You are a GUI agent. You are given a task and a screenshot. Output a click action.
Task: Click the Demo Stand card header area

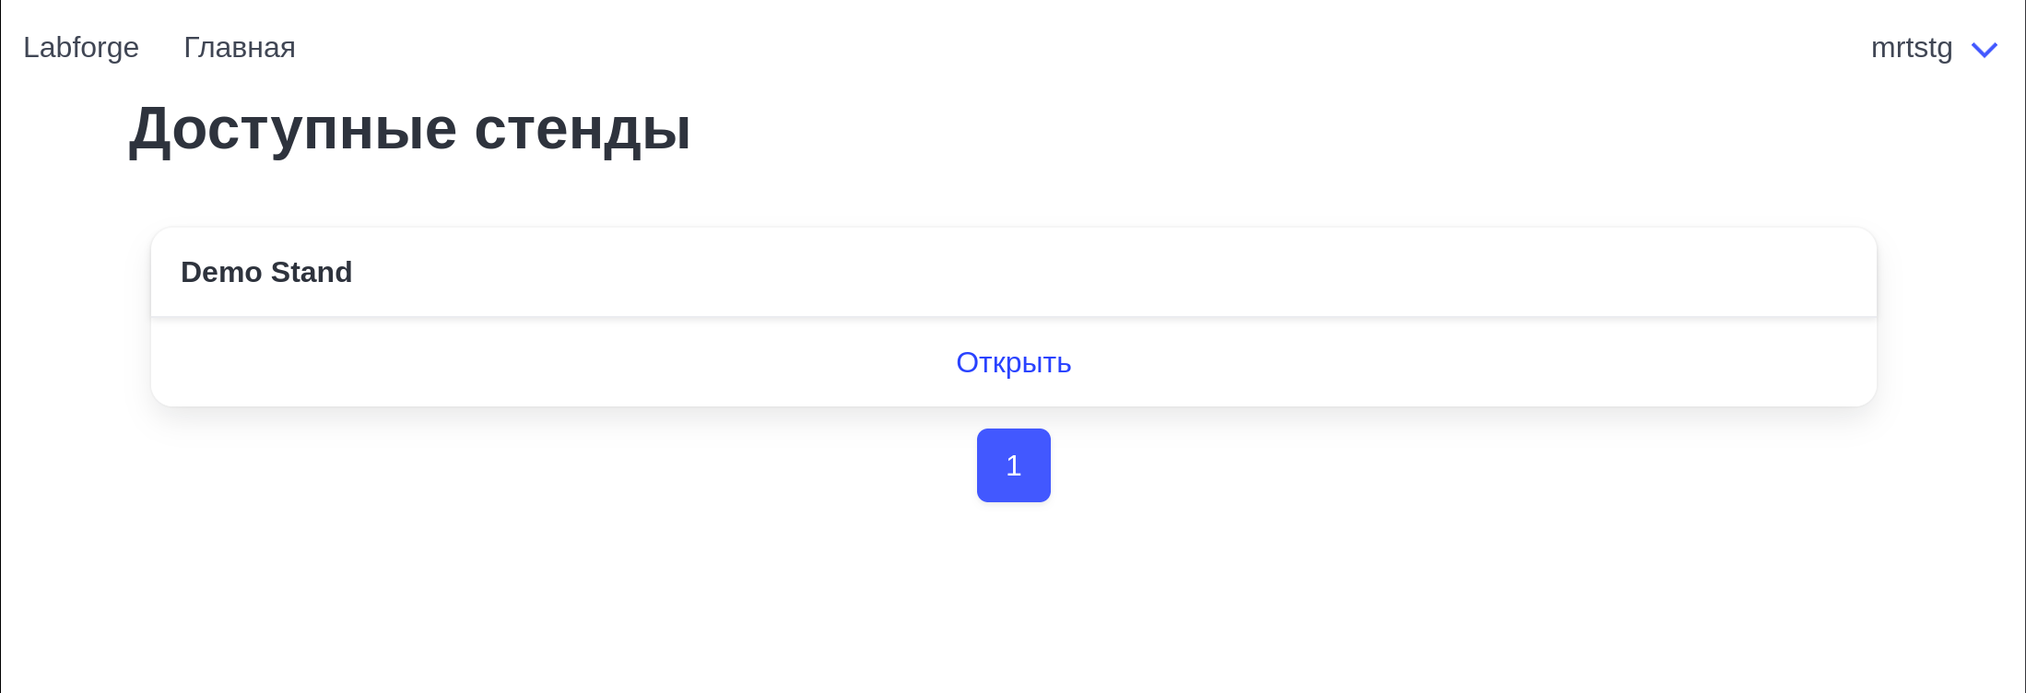1013,273
